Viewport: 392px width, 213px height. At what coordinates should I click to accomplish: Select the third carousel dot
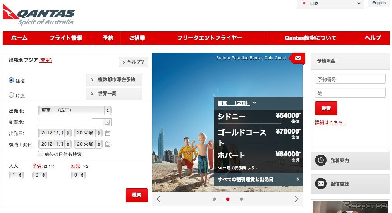[x=241, y=199]
